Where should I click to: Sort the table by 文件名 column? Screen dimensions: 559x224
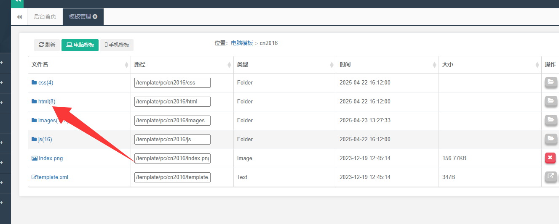click(126, 65)
